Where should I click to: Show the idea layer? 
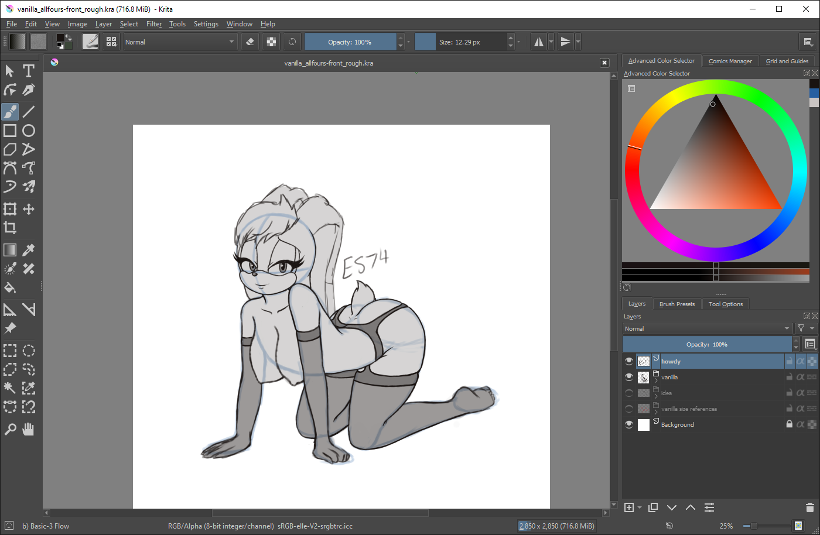629,393
